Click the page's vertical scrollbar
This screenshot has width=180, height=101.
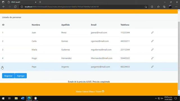(x=179, y=56)
